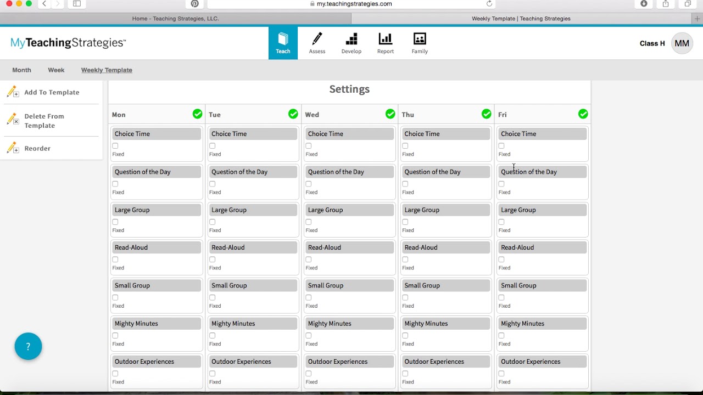Check Fixed for Thursday Read-Aloud

click(x=405, y=259)
